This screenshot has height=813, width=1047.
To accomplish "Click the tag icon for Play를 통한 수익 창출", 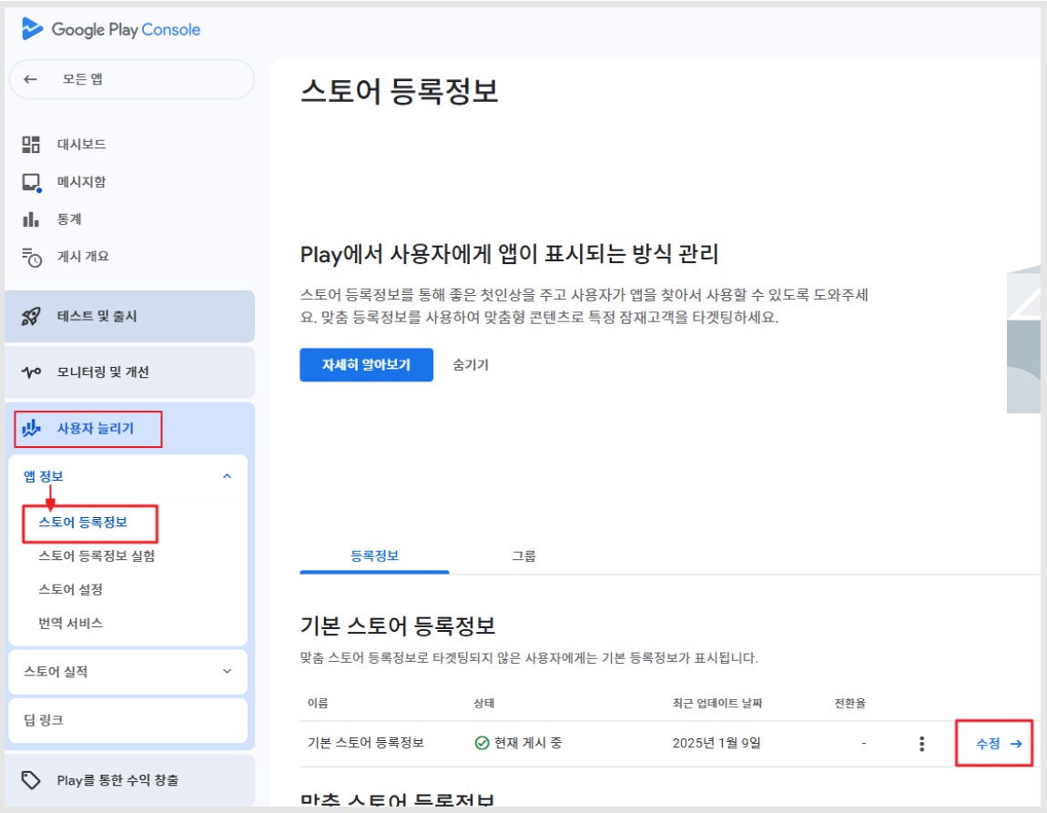I will [31, 779].
